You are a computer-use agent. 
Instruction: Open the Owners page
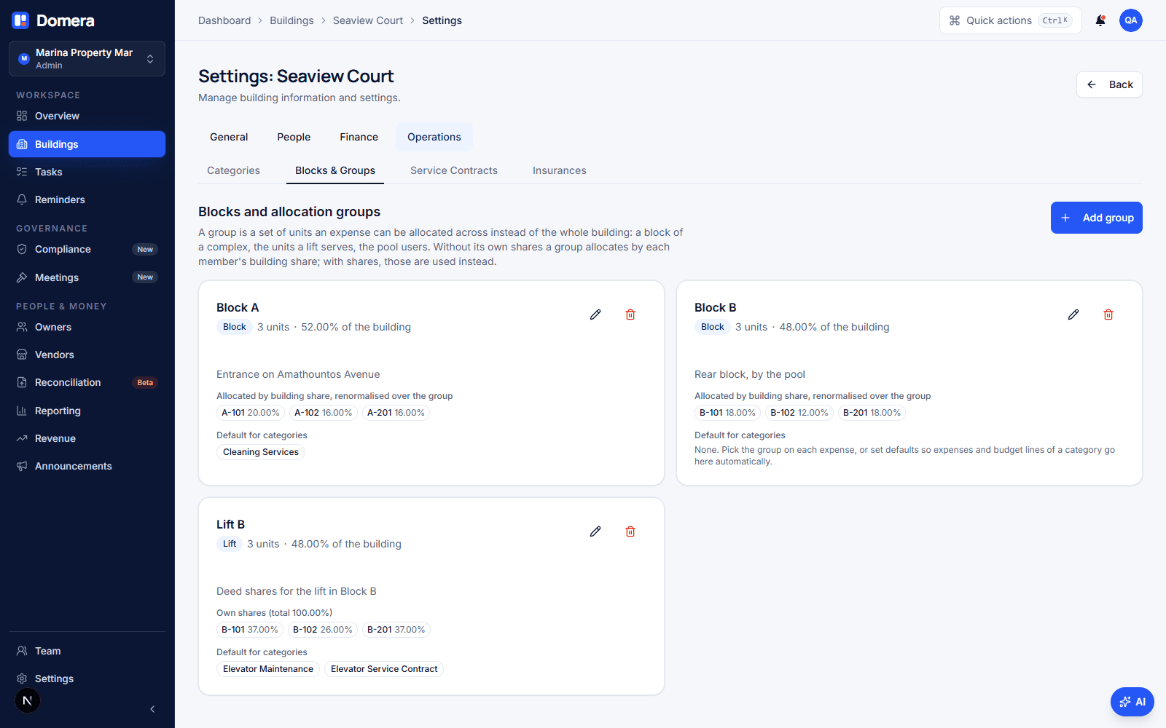click(x=87, y=327)
